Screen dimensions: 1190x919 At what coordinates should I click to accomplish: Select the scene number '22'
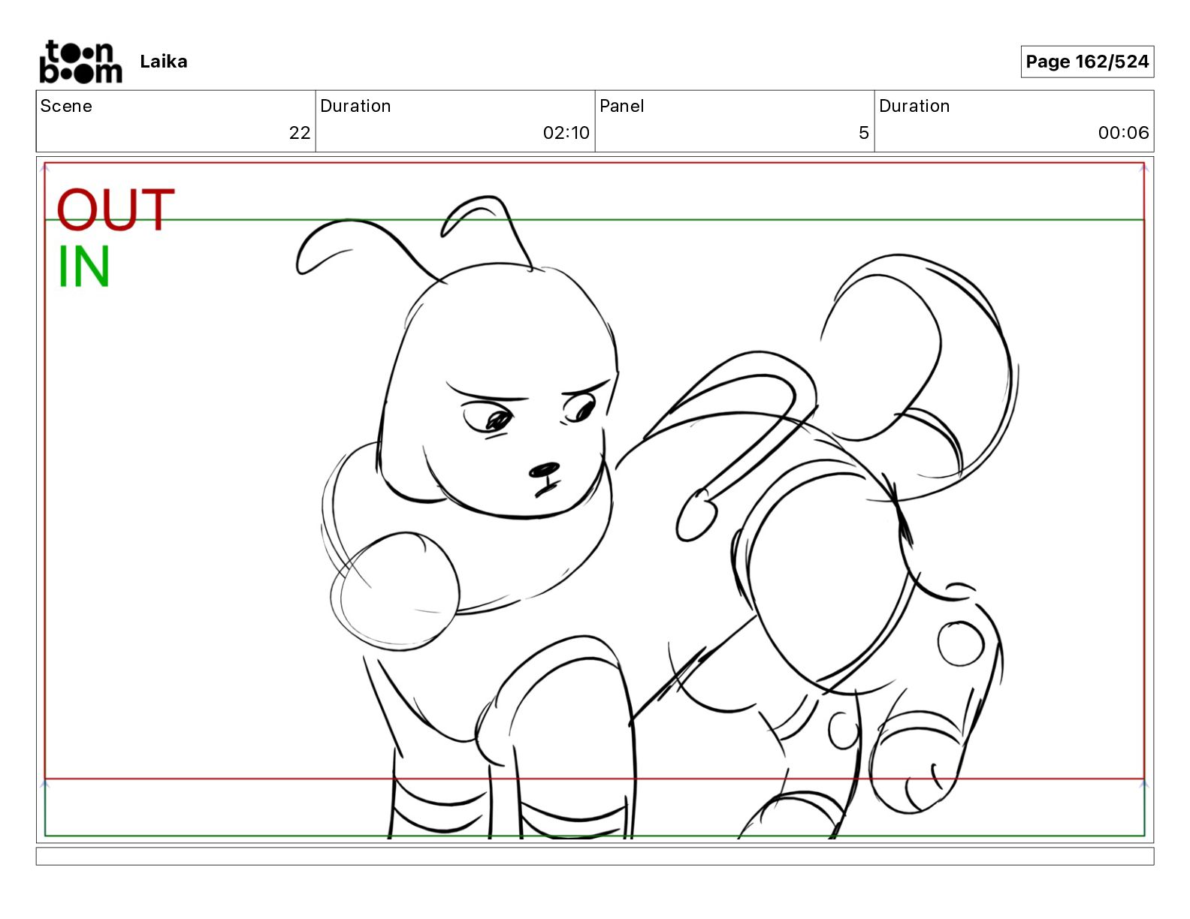pos(300,133)
